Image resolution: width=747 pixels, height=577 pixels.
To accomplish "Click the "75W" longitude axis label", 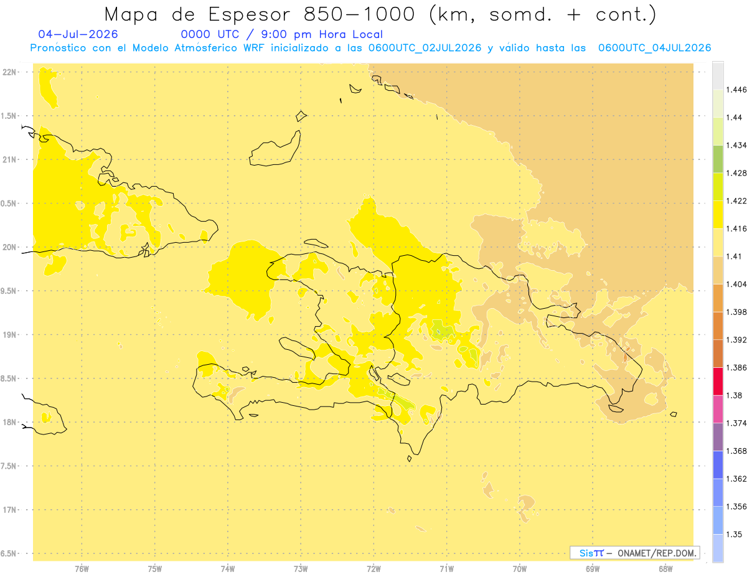I will click(155, 568).
